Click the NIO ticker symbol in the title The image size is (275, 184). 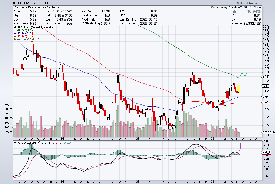coord(16,3)
